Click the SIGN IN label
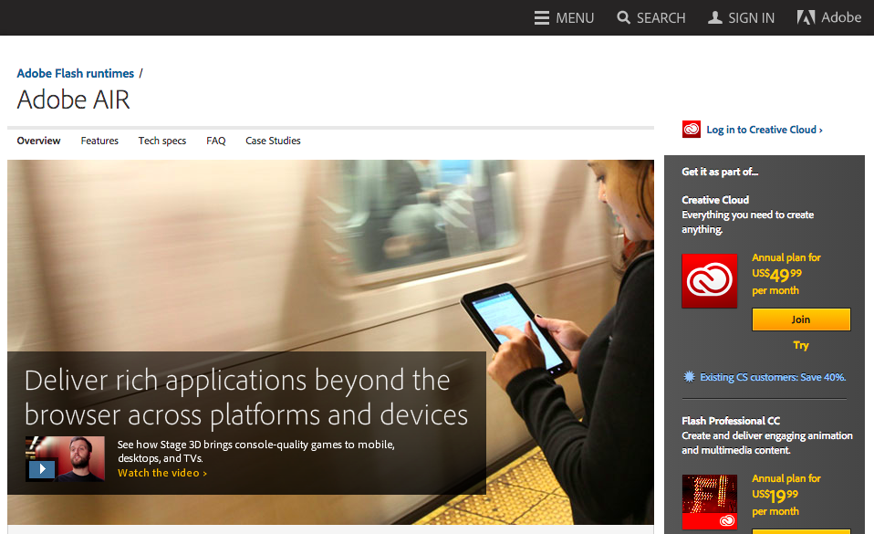Viewport: 874px width, 534px height. click(752, 18)
